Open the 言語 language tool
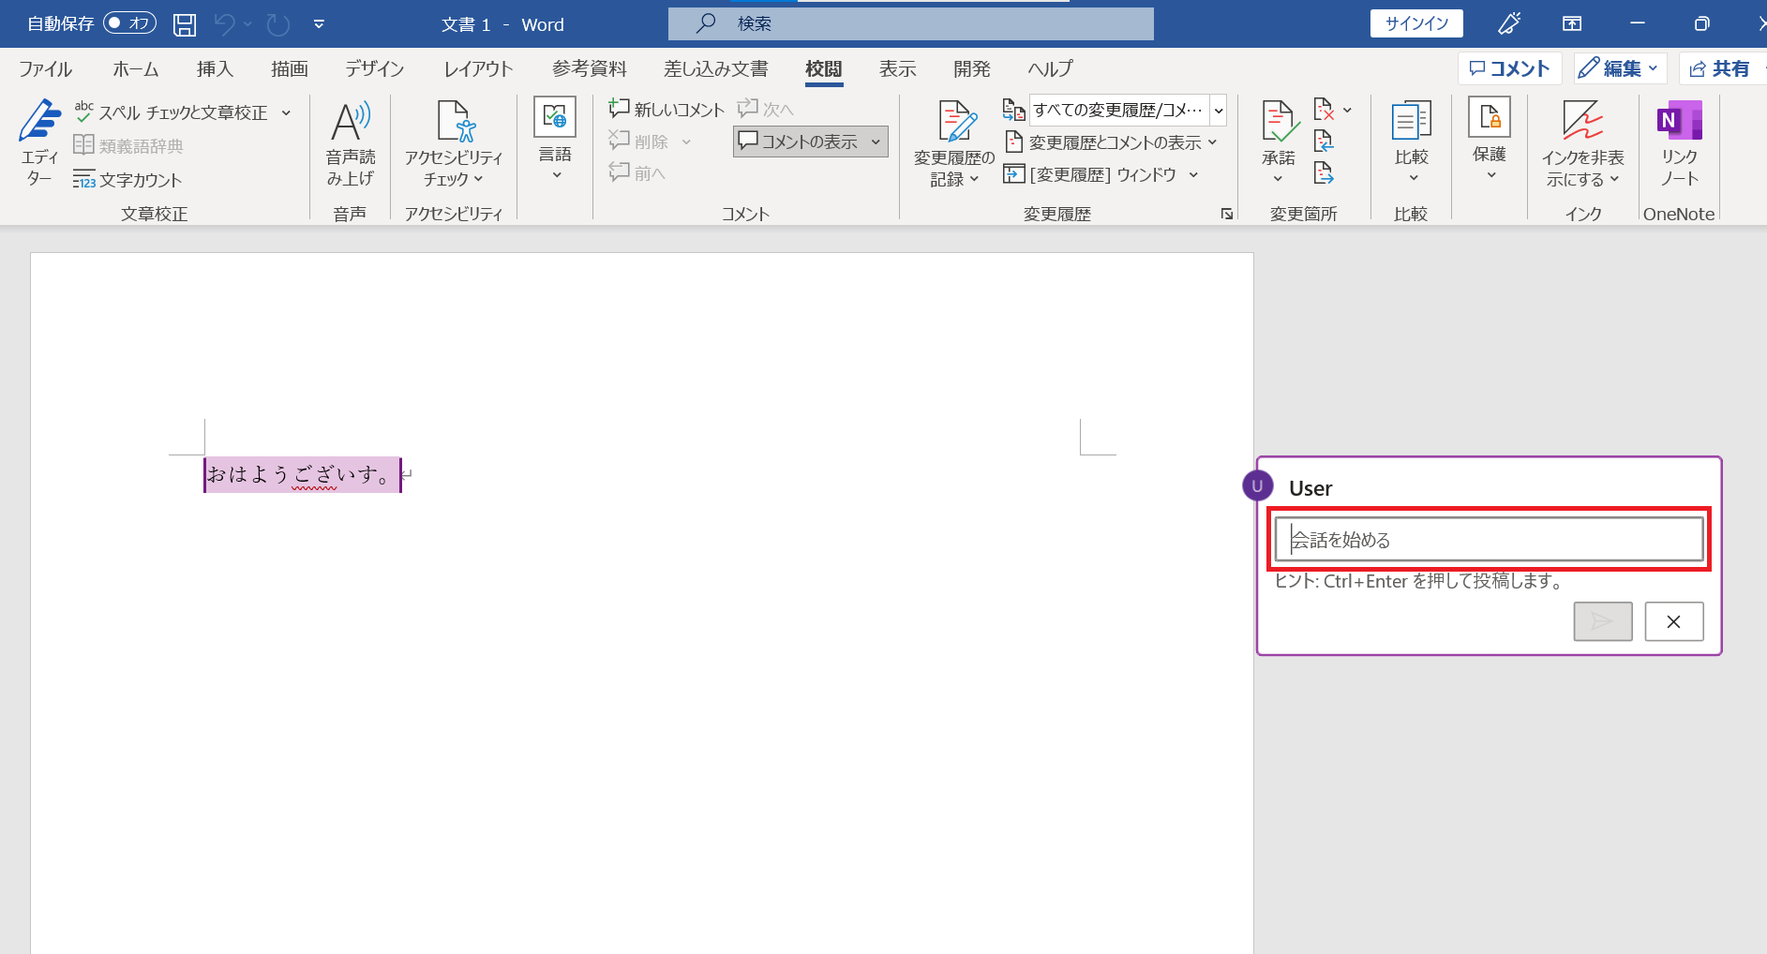Screen dimensions: 1767x954 tap(555, 140)
